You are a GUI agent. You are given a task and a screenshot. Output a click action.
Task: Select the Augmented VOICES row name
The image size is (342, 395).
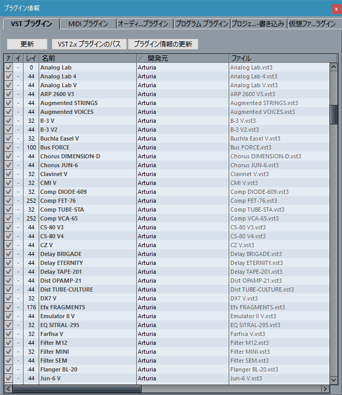(67, 112)
